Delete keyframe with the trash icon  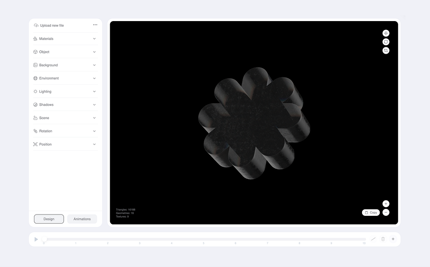(383, 239)
